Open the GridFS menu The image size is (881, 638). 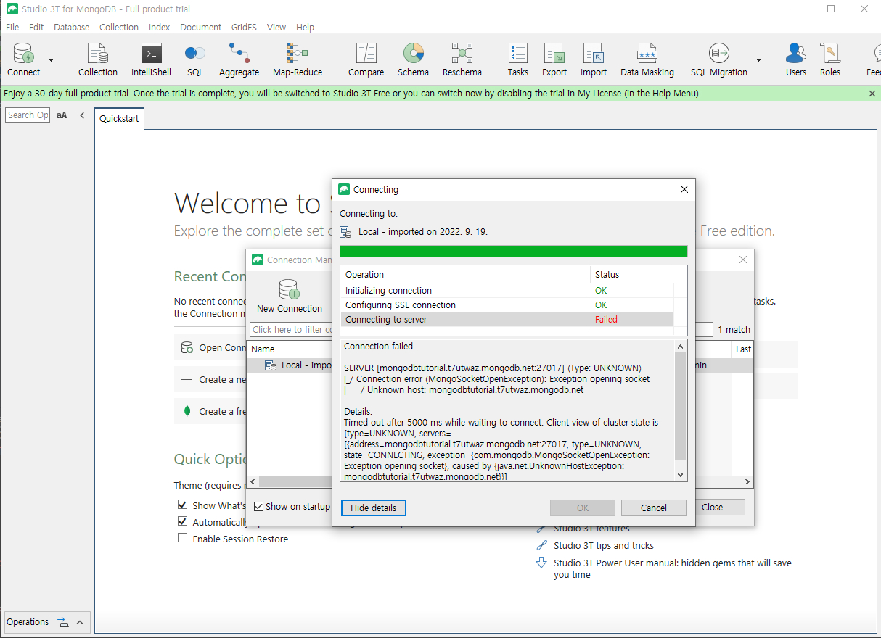[244, 27]
